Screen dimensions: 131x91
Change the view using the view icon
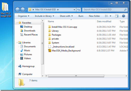(x=106, y=16)
